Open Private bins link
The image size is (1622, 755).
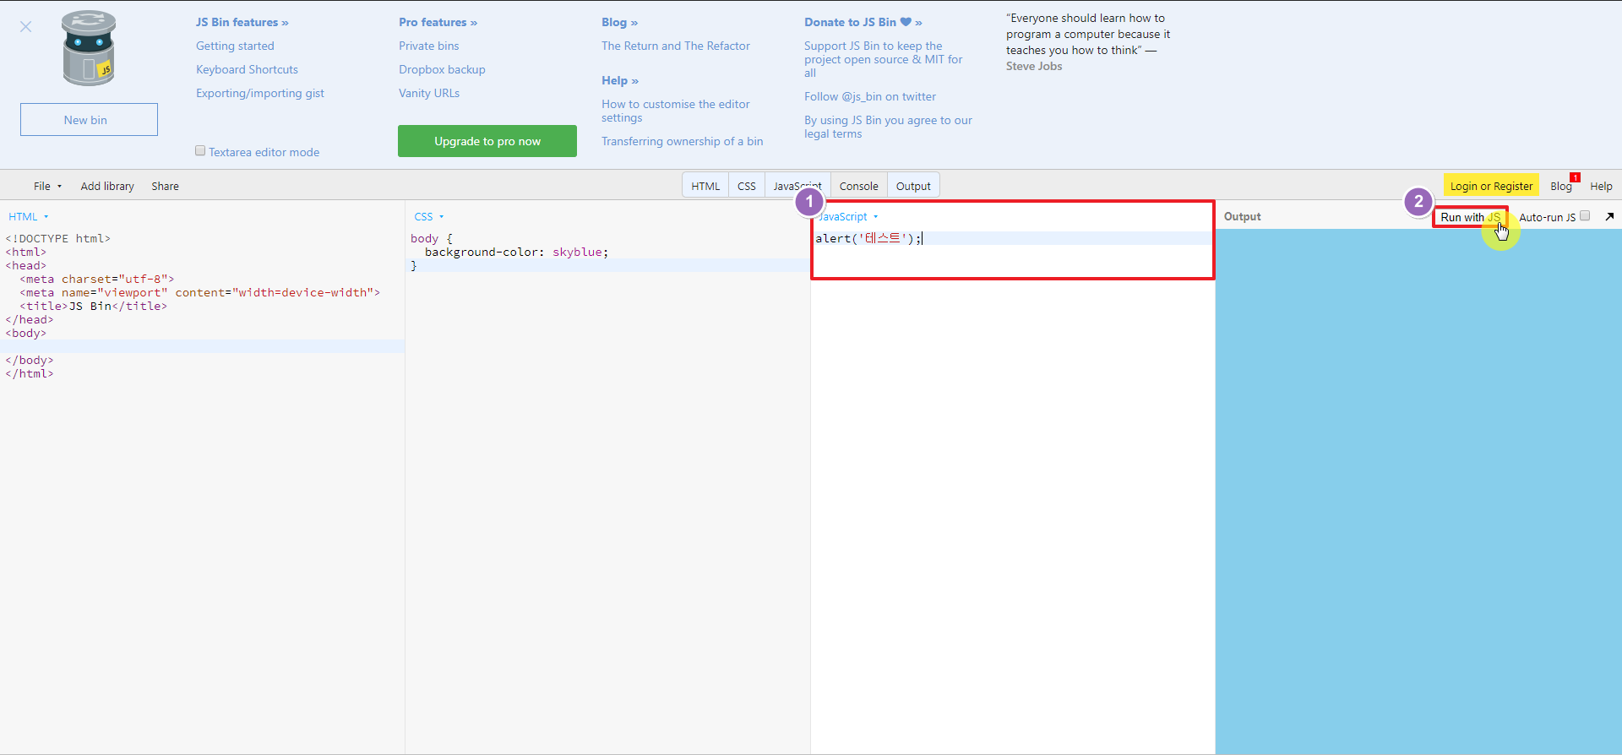tap(429, 46)
